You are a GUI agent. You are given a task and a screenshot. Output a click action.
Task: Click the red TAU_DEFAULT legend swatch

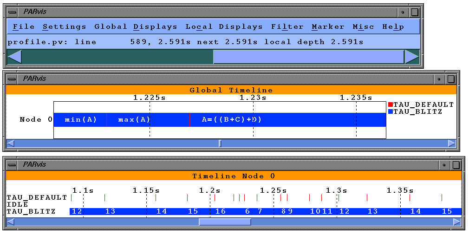(391, 105)
